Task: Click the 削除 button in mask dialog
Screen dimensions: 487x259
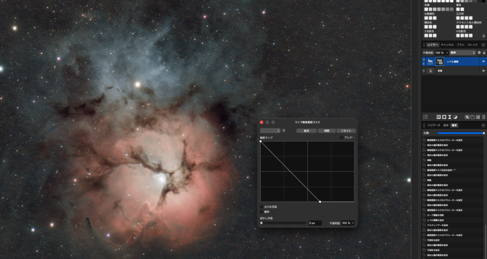Action: (326, 131)
